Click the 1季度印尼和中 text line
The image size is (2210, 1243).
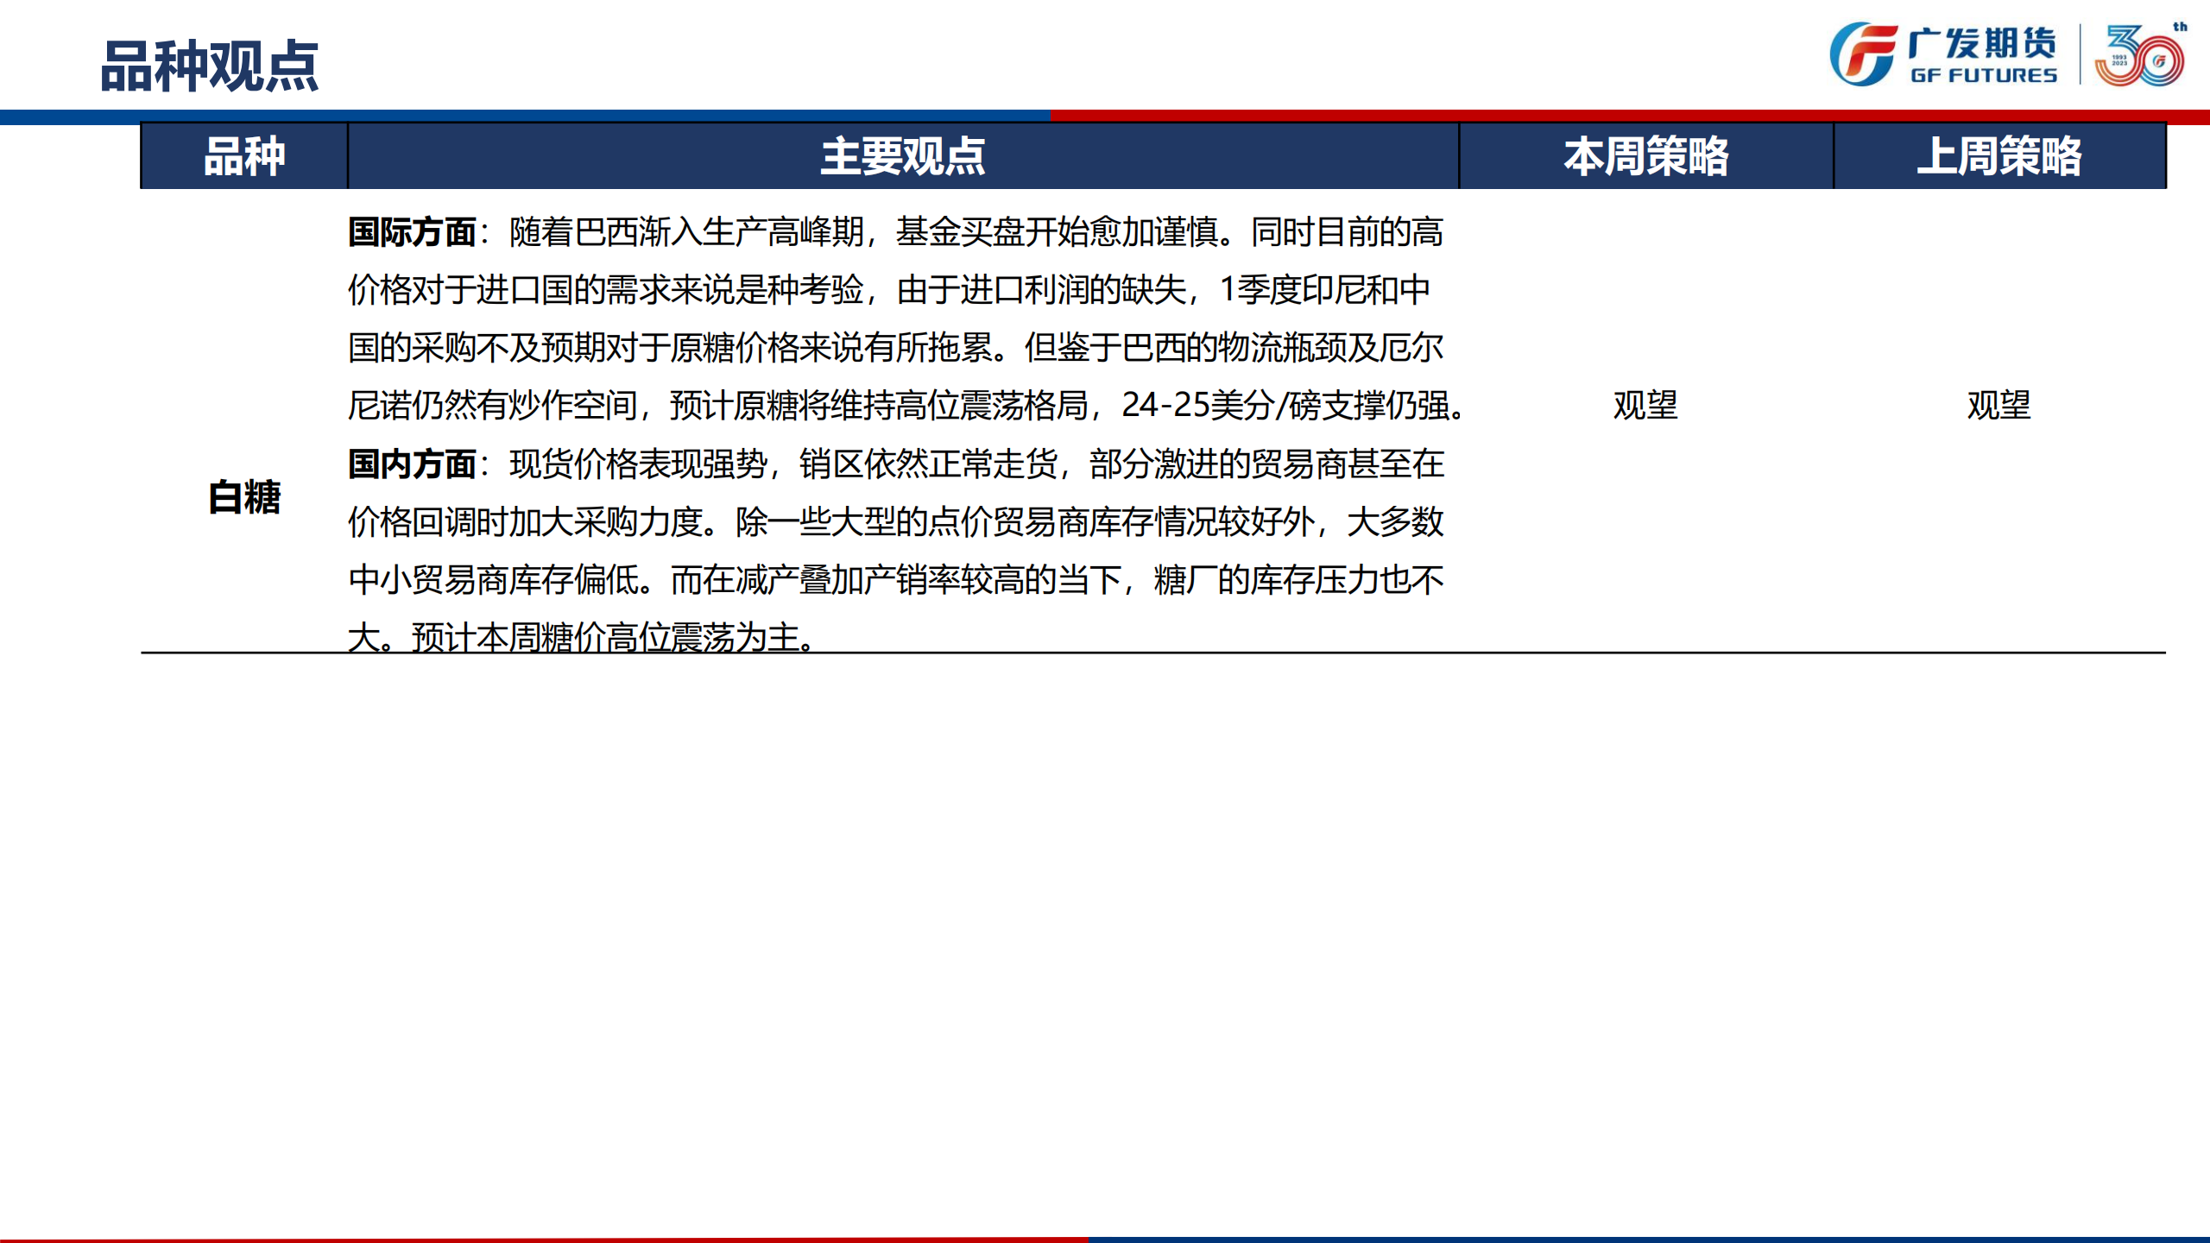pos(1324,290)
